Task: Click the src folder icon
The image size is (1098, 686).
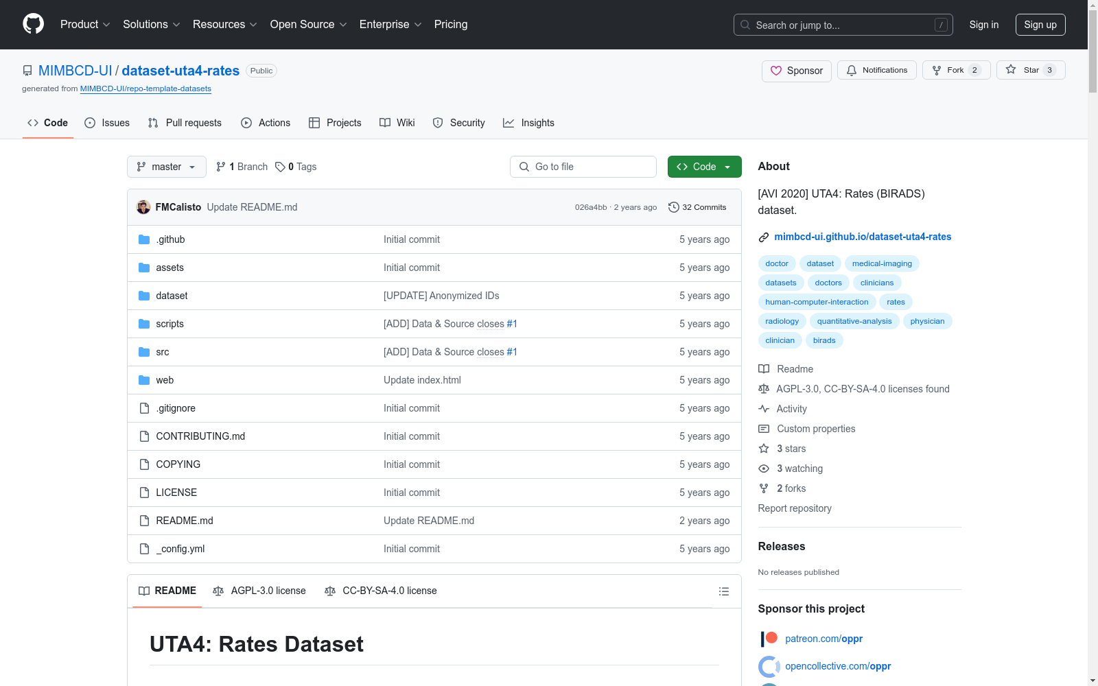Action: 144,352
